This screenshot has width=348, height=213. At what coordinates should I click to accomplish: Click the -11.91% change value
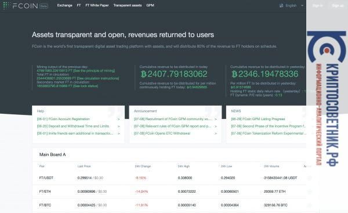(142, 205)
